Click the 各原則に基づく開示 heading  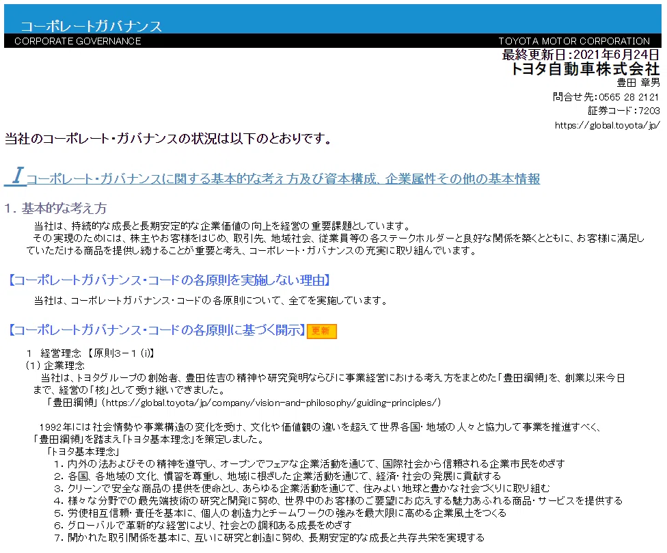point(156,330)
